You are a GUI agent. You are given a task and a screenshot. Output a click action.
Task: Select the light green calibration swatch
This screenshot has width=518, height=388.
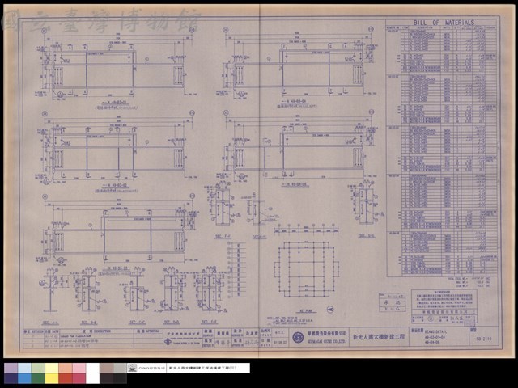coord(38,369)
